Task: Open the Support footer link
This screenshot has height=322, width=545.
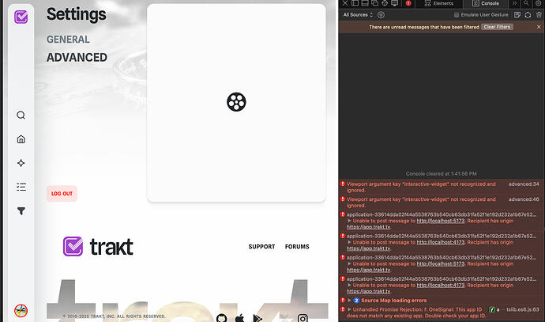Action: click(x=261, y=247)
